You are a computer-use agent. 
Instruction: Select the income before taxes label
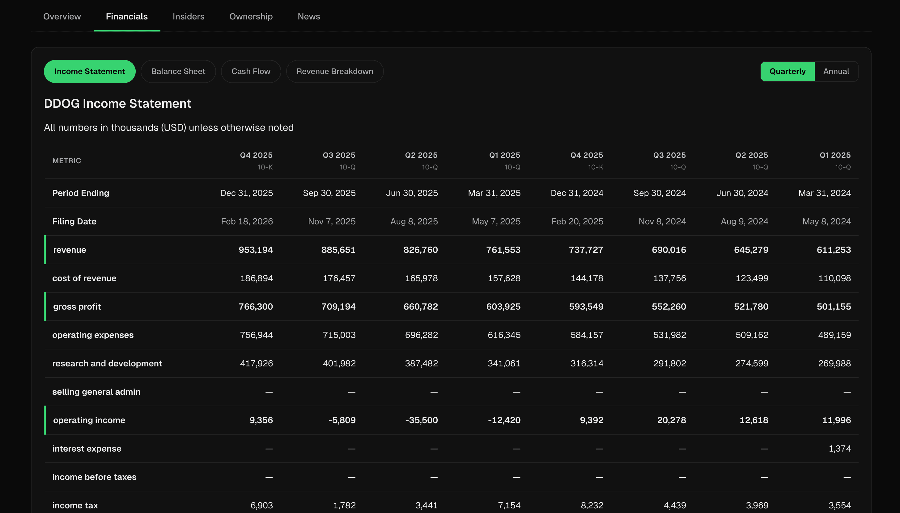tap(94, 477)
